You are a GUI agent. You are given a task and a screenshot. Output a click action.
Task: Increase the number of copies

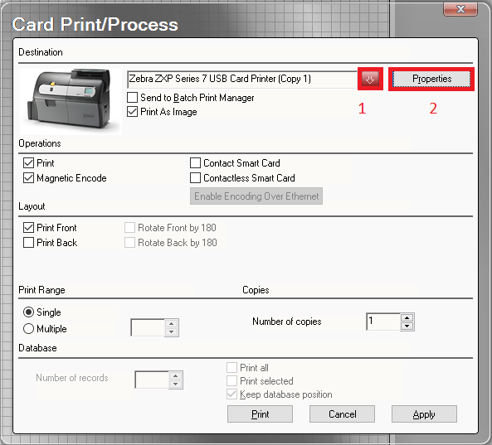(x=407, y=317)
